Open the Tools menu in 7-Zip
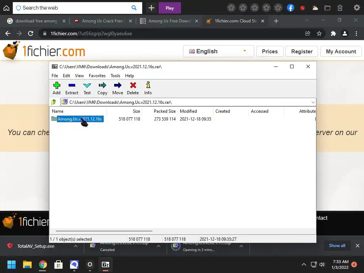Screen dimensions: 364x273 (x=116, y=76)
